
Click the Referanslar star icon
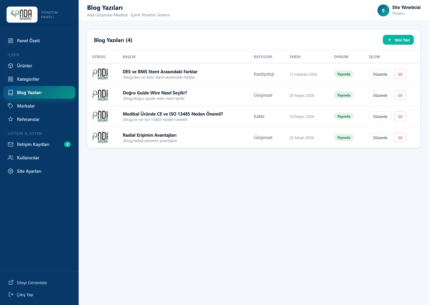[x=11, y=119]
